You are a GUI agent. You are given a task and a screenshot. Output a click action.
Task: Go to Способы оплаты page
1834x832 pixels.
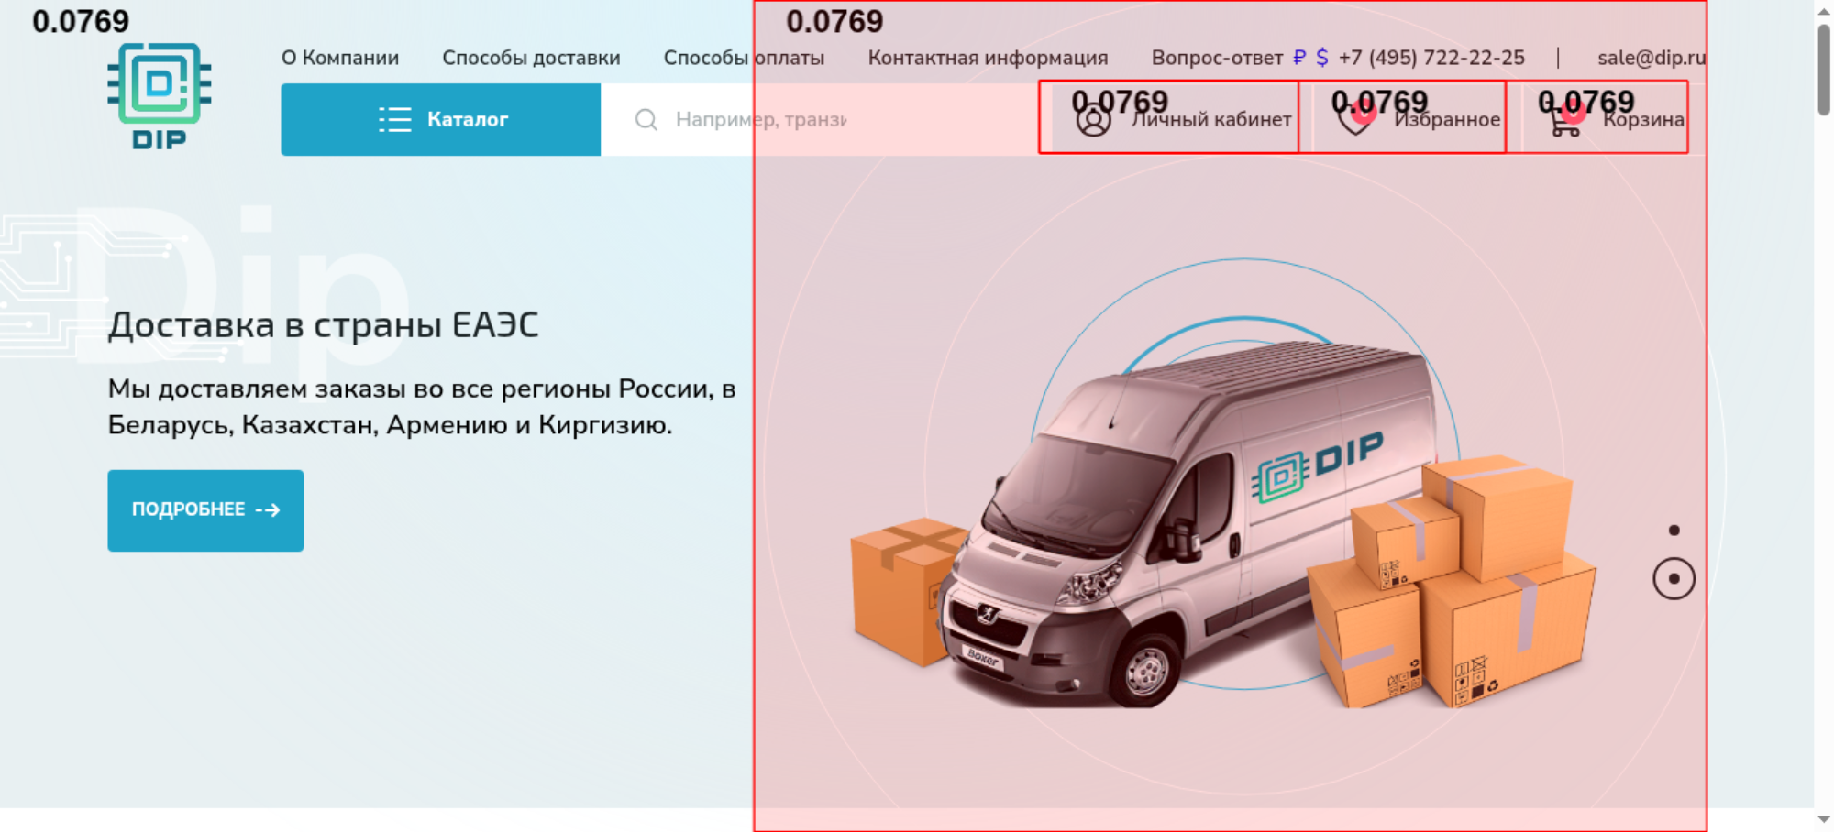pyautogui.click(x=744, y=58)
